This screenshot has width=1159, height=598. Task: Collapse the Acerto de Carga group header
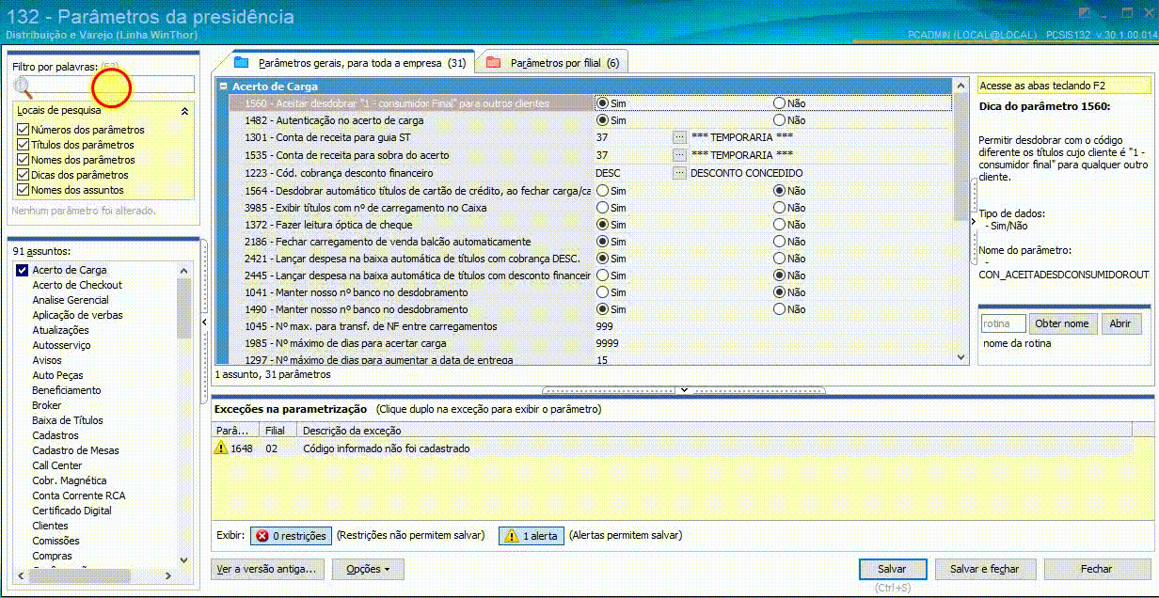tap(224, 87)
